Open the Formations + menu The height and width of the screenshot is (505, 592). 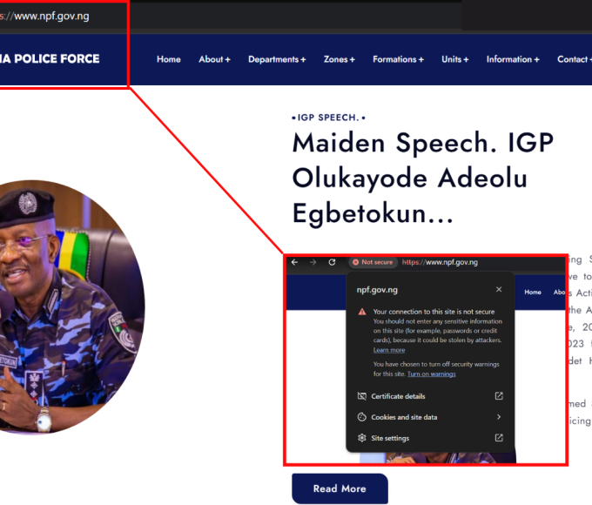pos(398,59)
